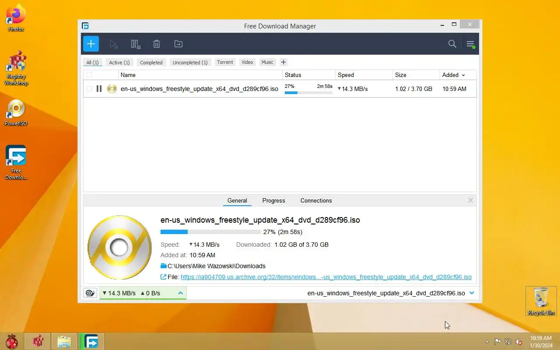Open Registry Workshop desktop shortcut

coord(16,68)
